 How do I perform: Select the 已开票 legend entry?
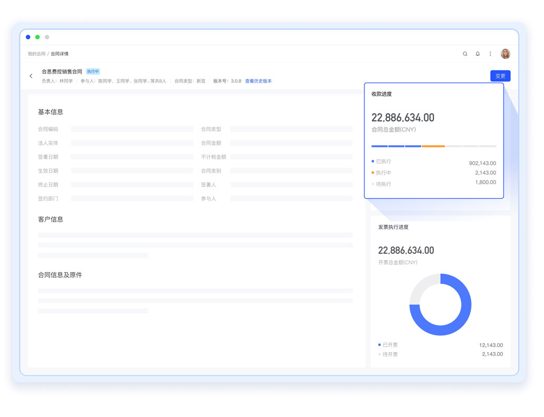coord(390,345)
